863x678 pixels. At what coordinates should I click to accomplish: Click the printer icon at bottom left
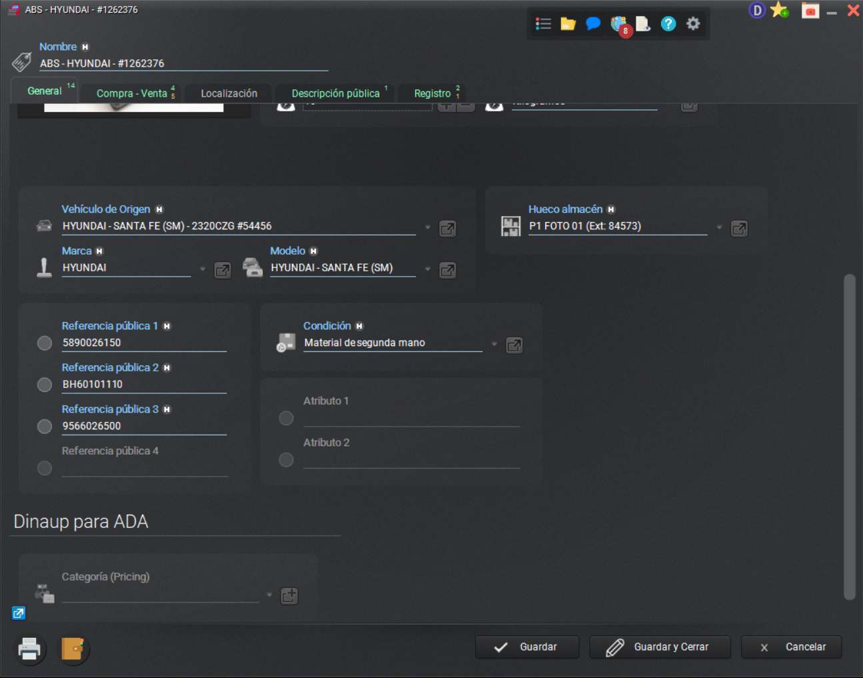[29, 649]
